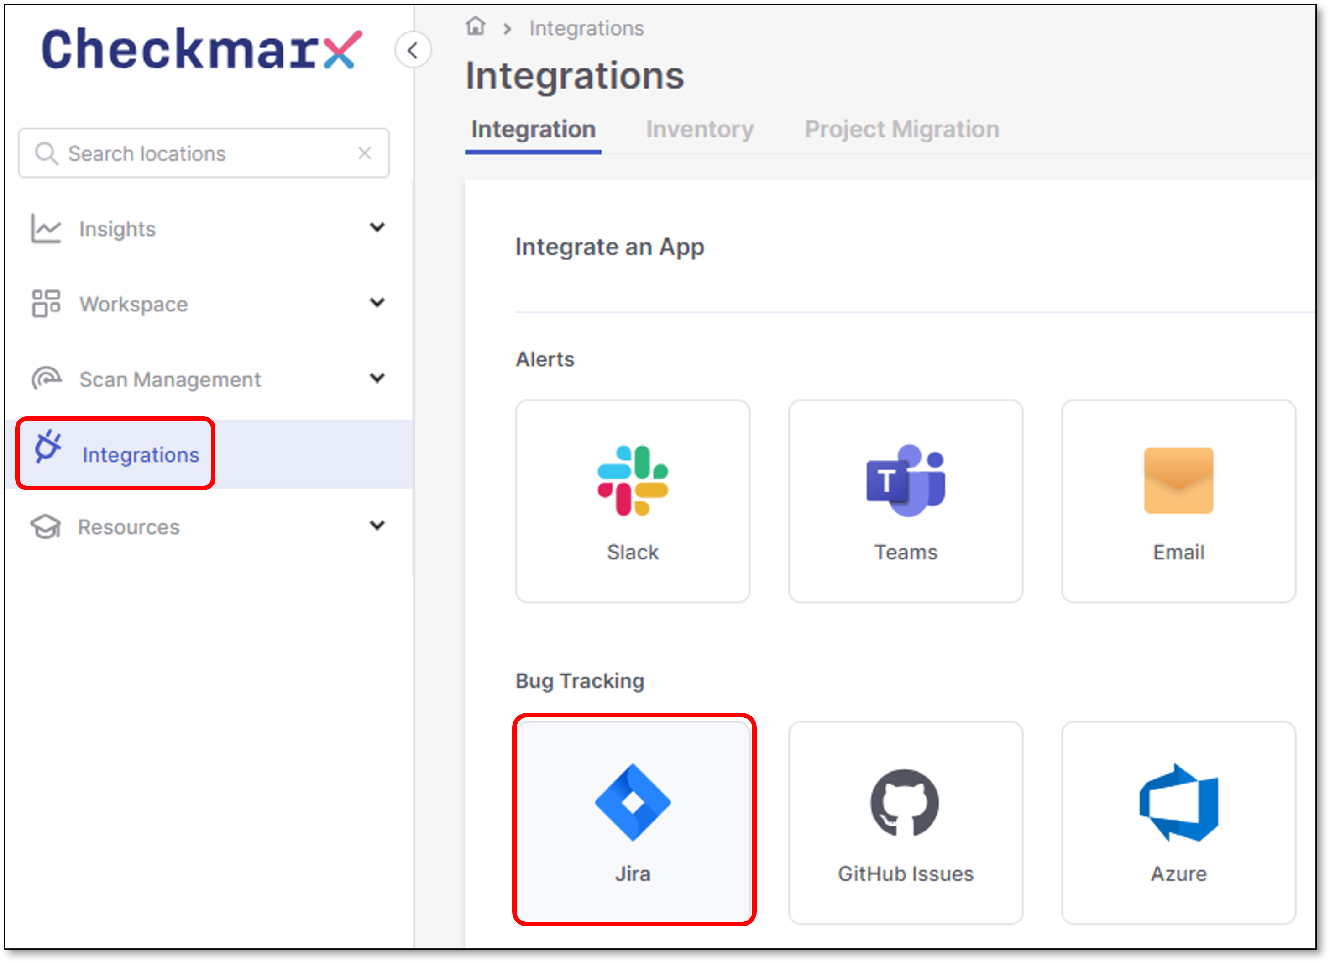Click the Slack logo icon
1330x963 pixels.
click(633, 481)
